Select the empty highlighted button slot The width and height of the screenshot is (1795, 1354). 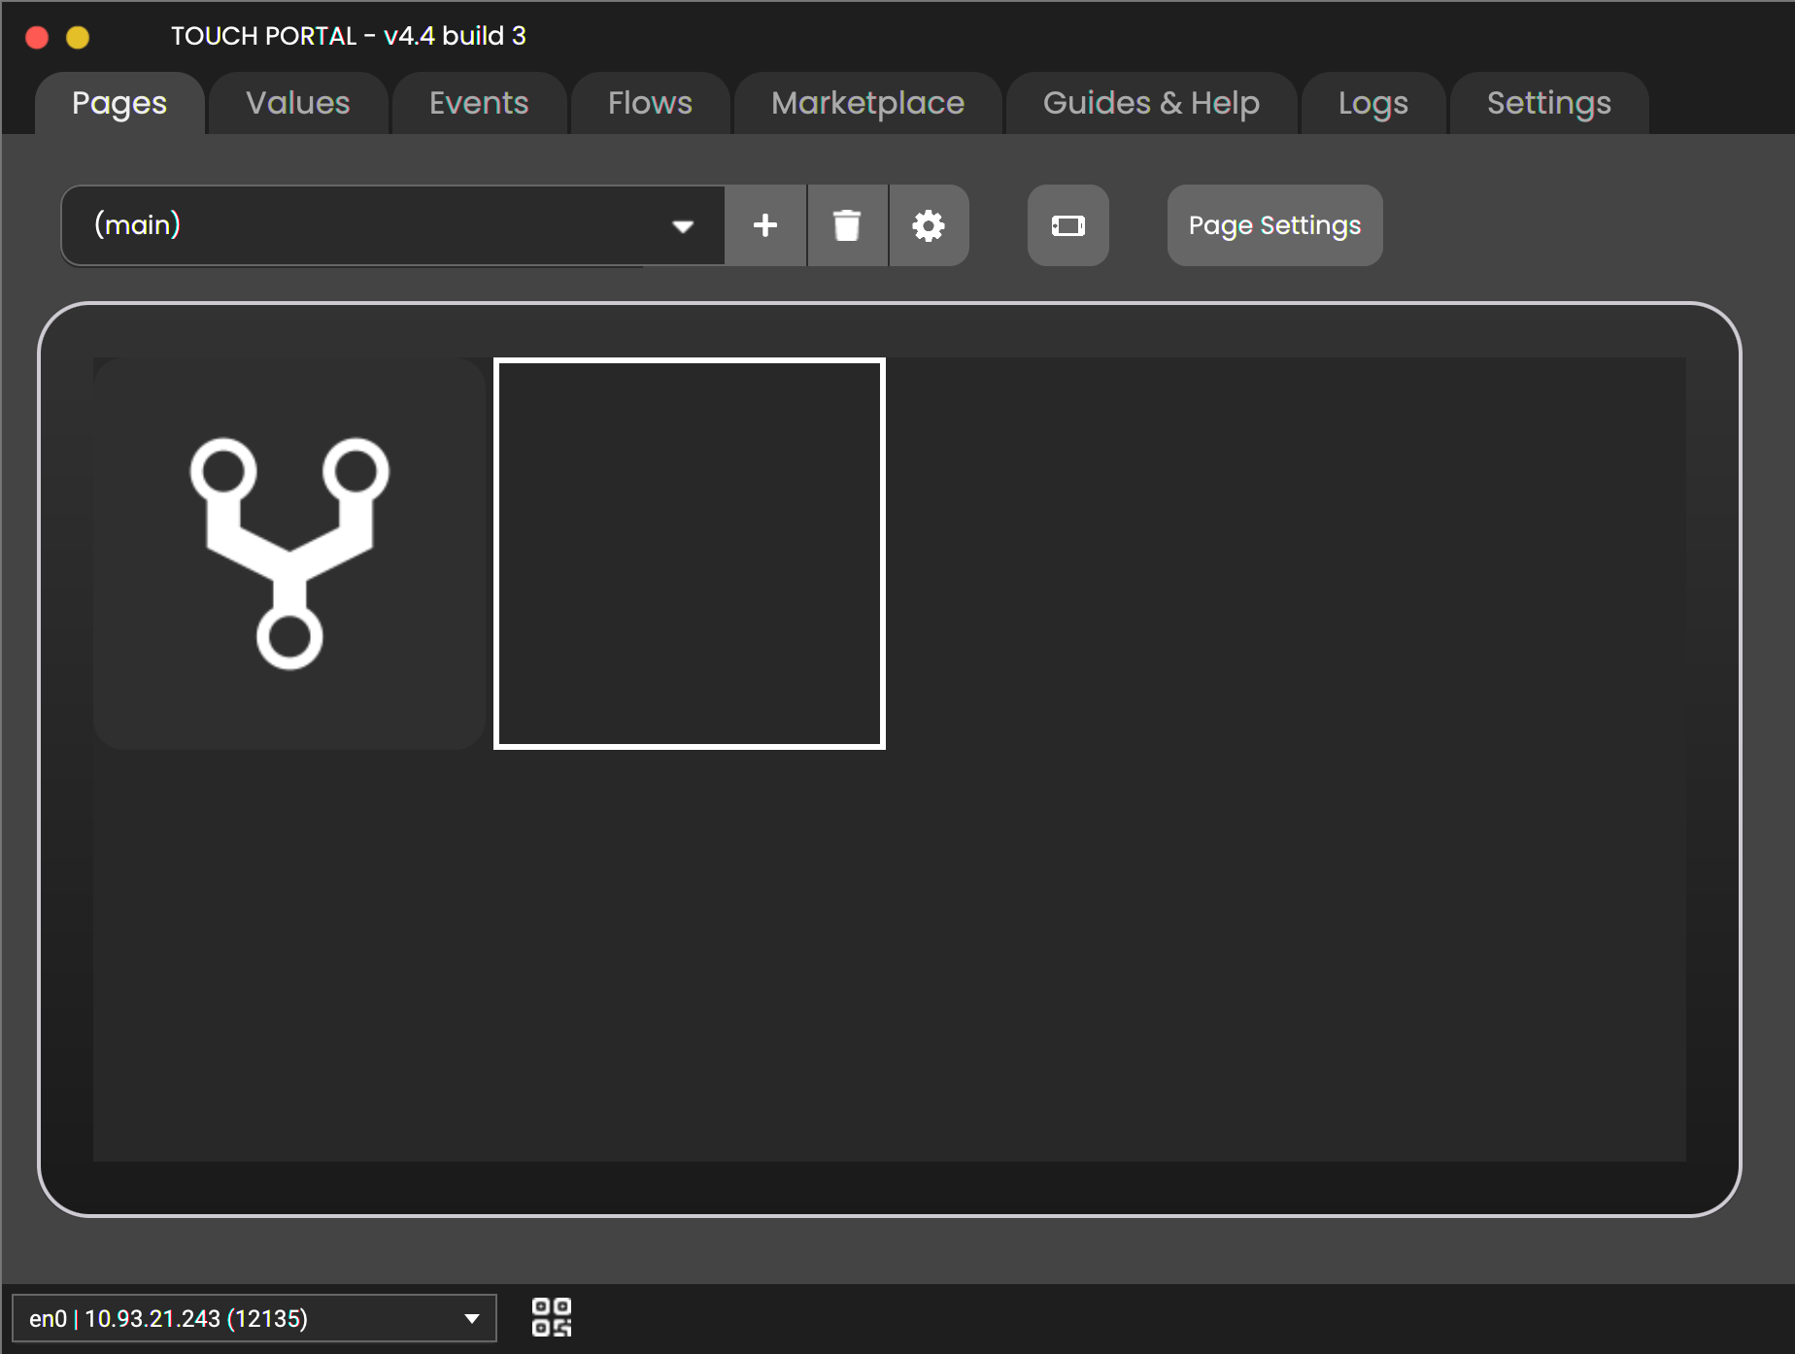pos(690,554)
